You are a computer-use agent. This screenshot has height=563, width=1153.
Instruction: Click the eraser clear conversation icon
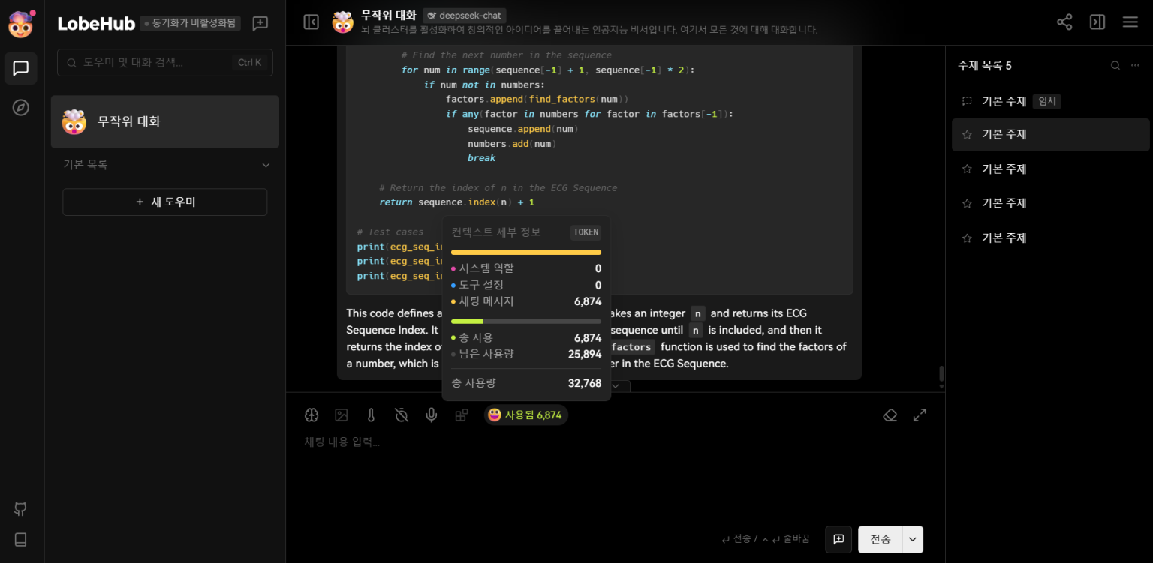click(890, 415)
